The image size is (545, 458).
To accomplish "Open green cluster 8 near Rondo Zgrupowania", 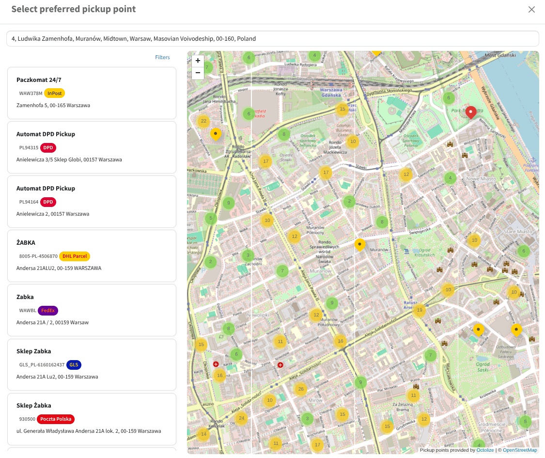I will click(284, 134).
